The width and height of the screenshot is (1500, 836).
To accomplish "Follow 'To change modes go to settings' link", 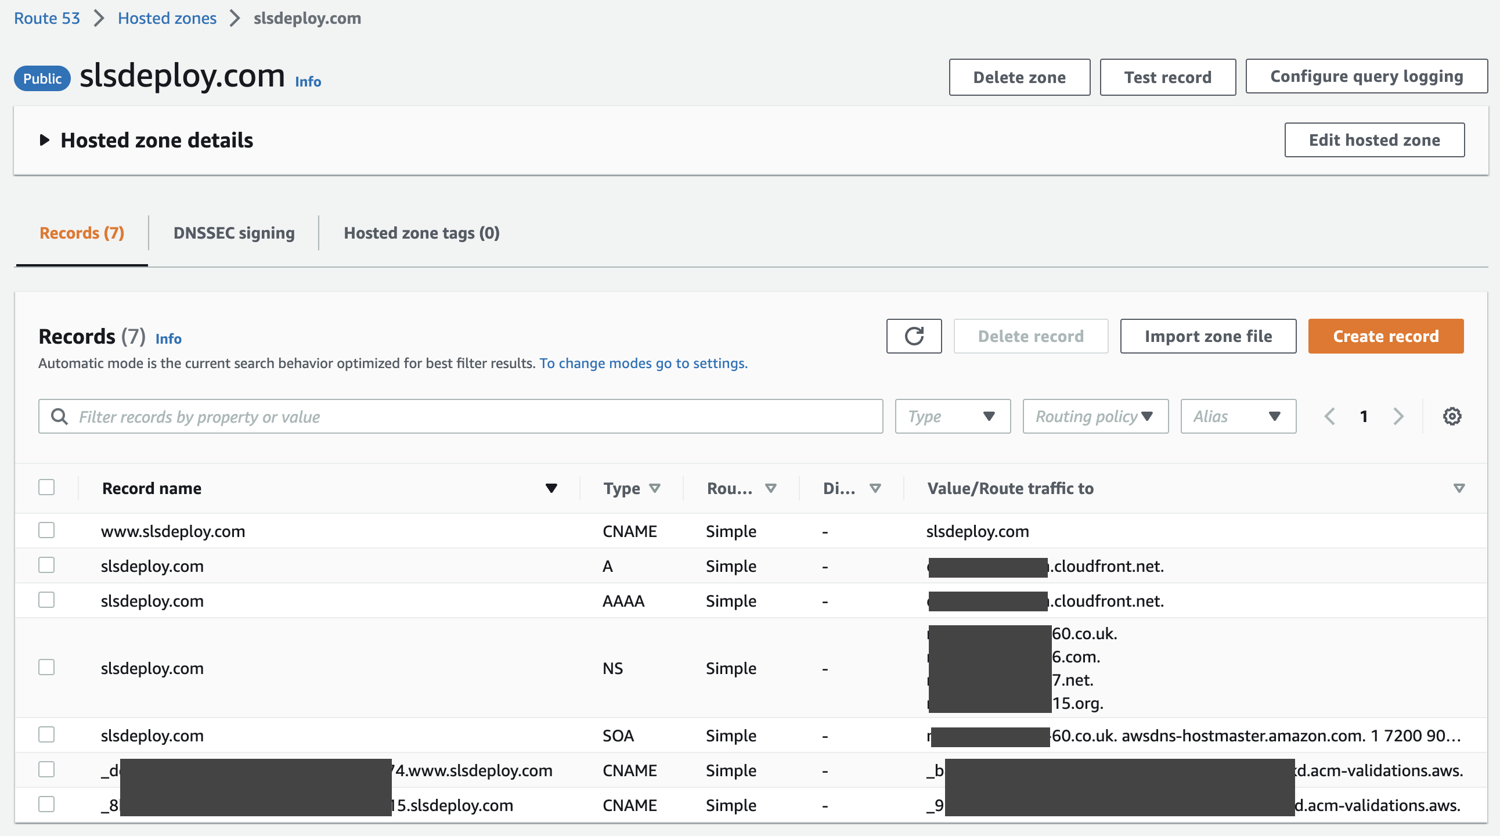I will click(643, 363).
